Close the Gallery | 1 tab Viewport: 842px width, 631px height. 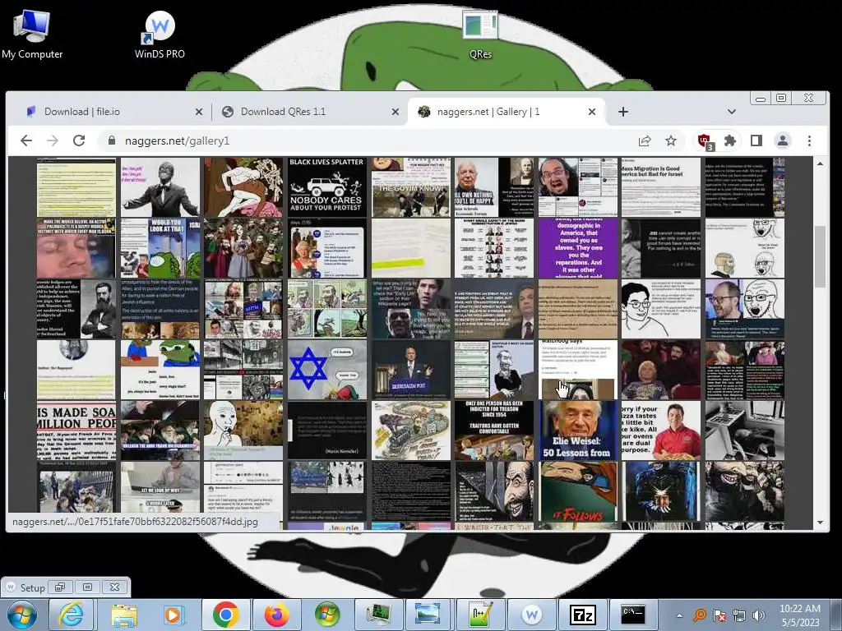592,112
